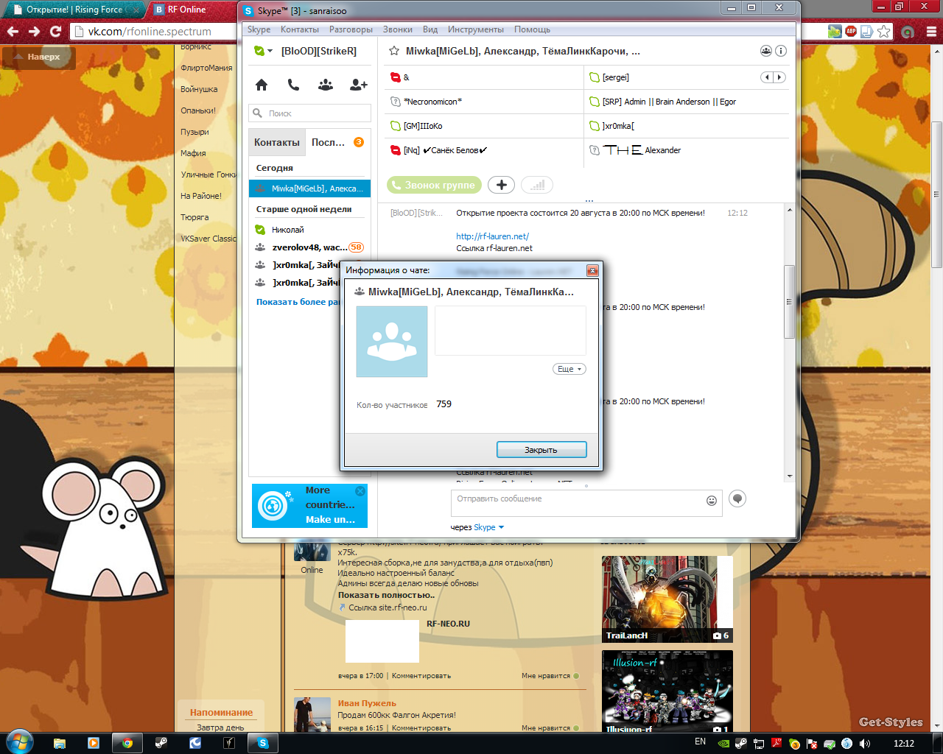The width and height of the screenshot is (943, 754).
Task: Open the TraiLancH album thumbnail
Action: [x=667, y=599]
